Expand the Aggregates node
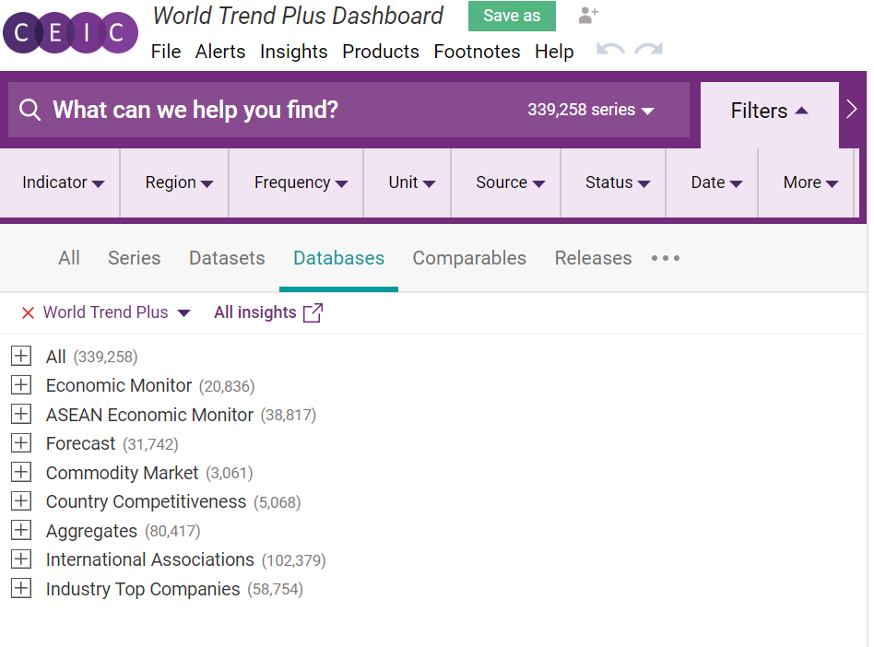 [21, 530]
